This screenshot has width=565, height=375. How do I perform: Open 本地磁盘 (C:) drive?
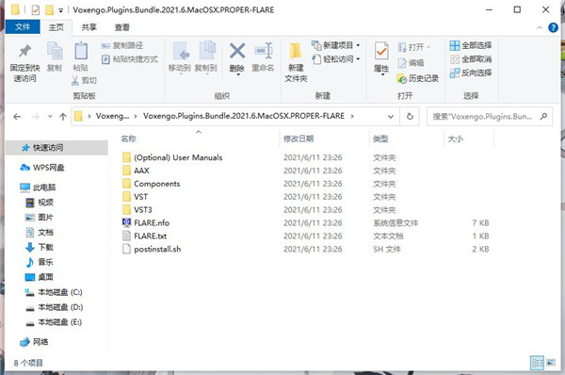click(x=54, y=292)
